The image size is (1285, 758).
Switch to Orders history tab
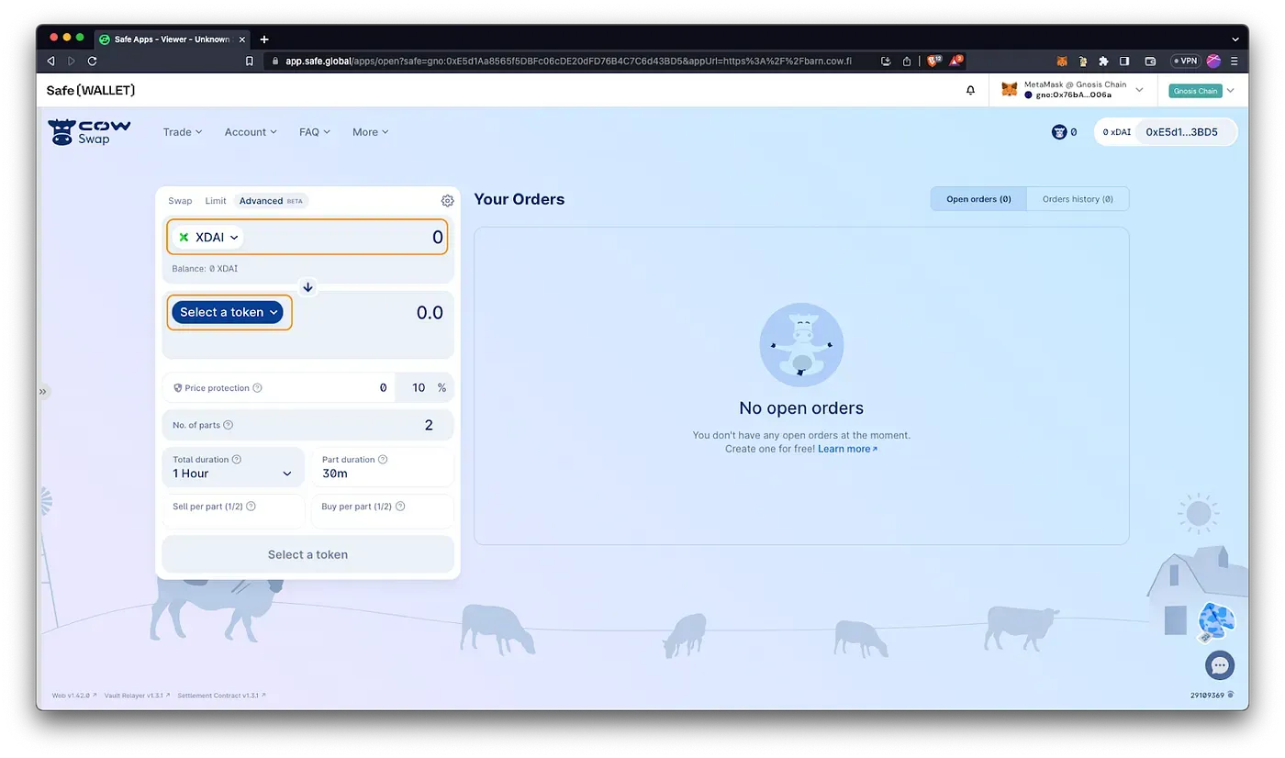point(1078,199)
